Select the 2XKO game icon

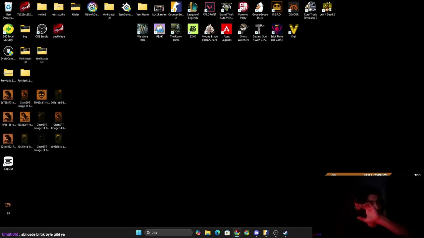point(193,31)
